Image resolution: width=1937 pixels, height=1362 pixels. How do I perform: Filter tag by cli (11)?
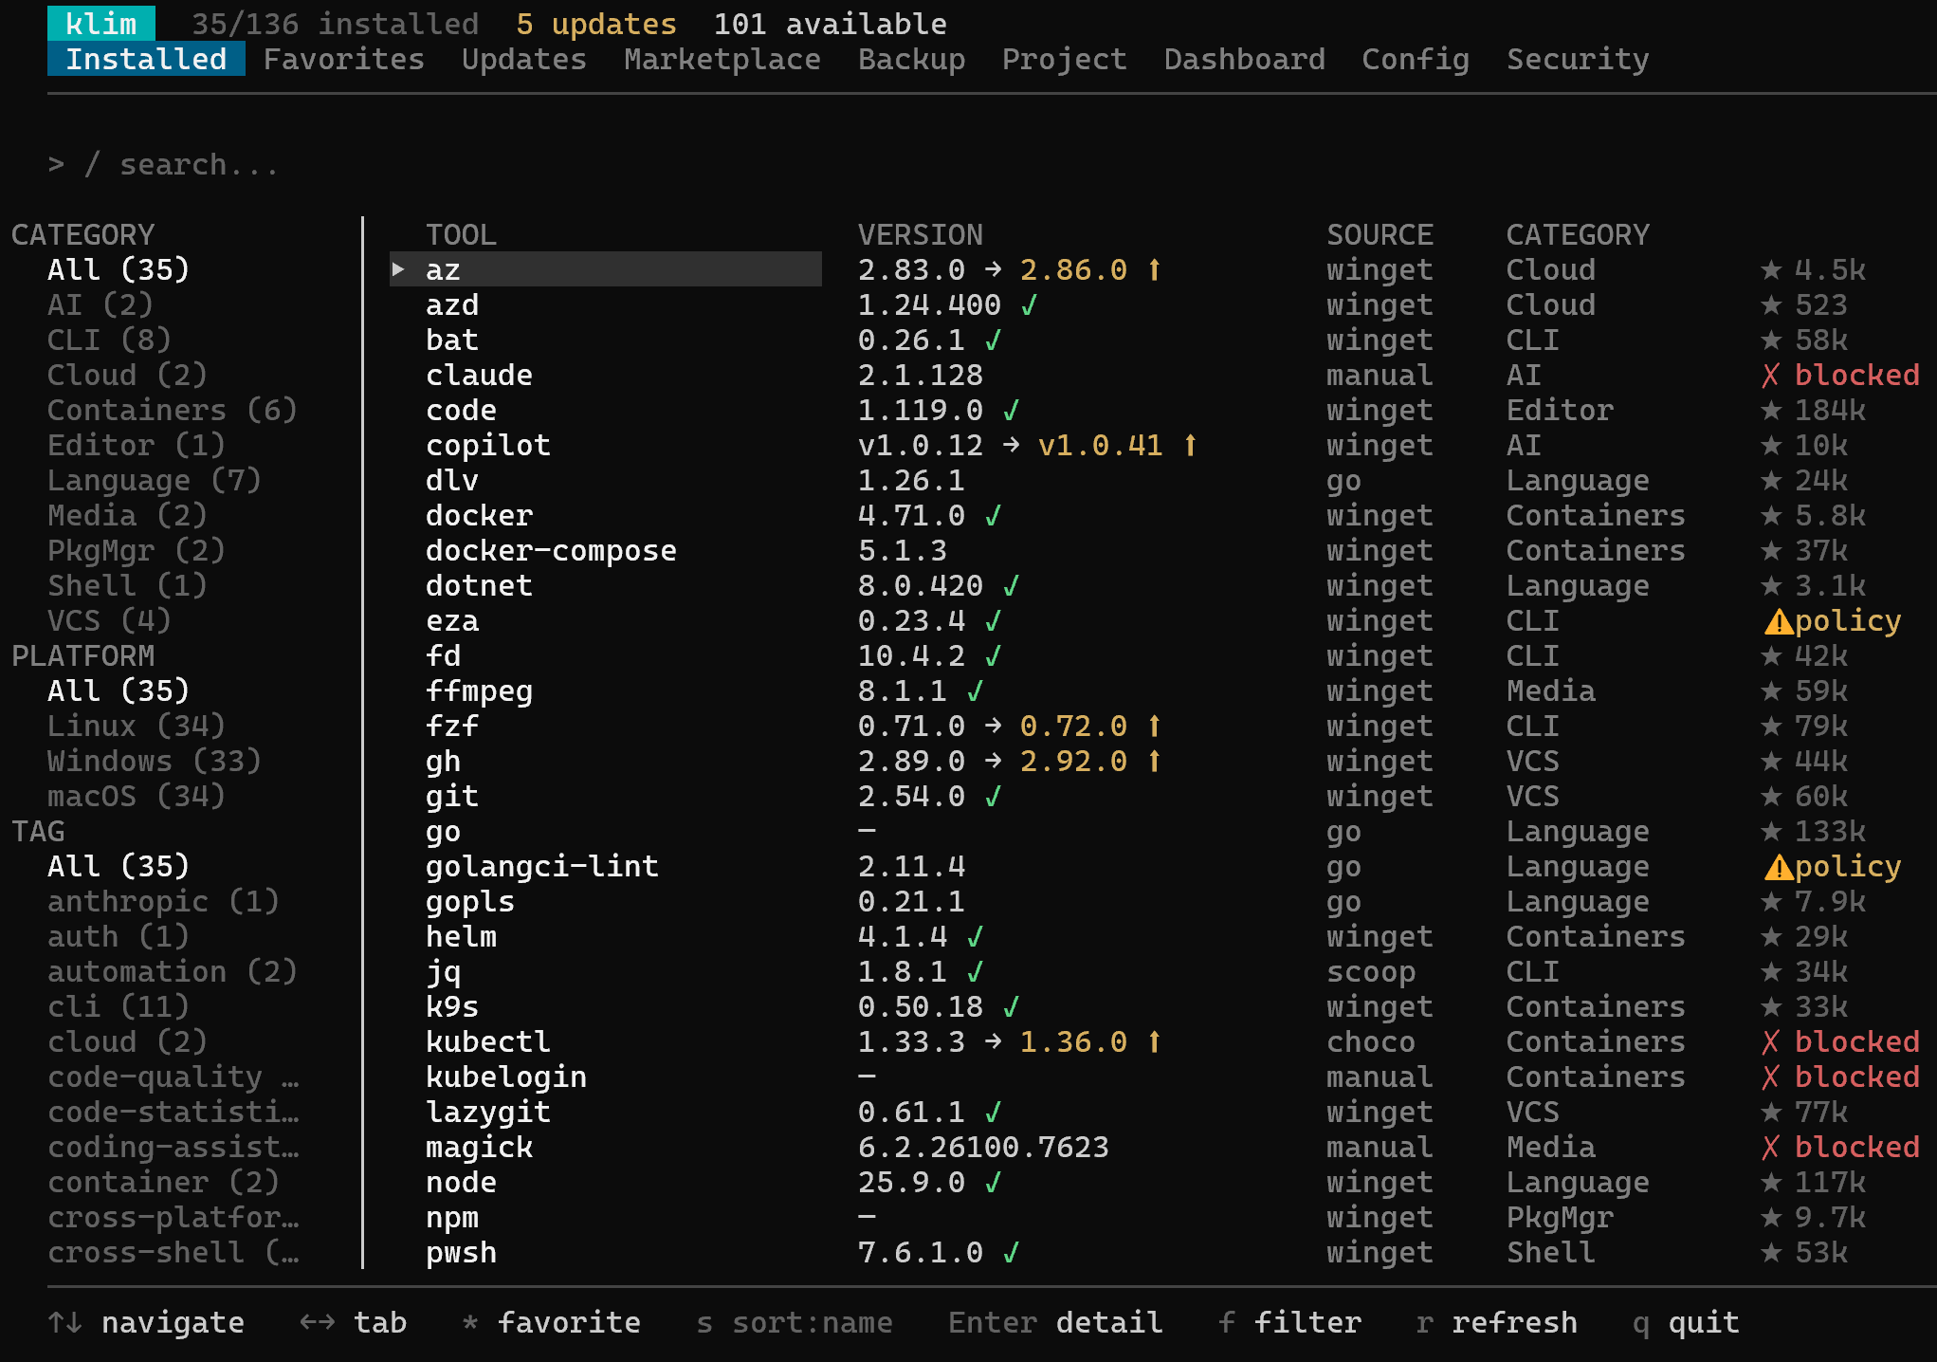click(118, 1007)
